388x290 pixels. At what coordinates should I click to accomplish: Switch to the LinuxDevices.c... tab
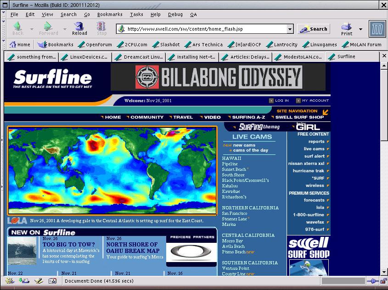coord(84,57)
